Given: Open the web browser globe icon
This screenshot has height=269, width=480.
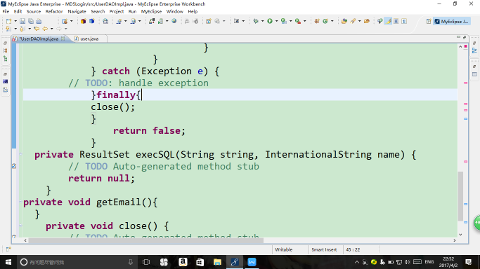Looking at the screenshot, I should pos(174,21).
